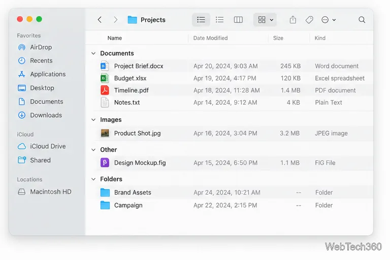Click the Projects window title

(x=153, y=20)
